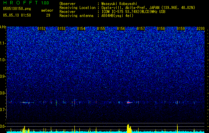Select the 0153 time marker

tap(61, 29)
